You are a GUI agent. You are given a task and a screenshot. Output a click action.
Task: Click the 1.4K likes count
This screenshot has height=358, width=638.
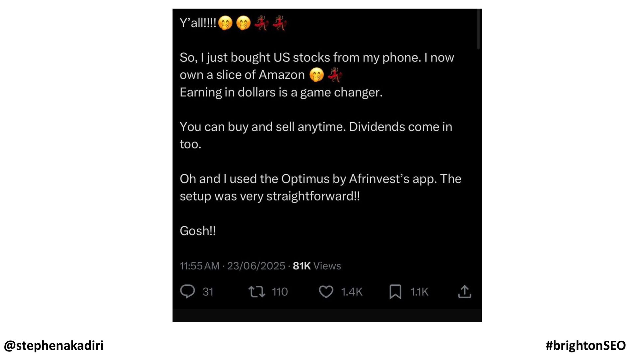(x=352, y=292)
